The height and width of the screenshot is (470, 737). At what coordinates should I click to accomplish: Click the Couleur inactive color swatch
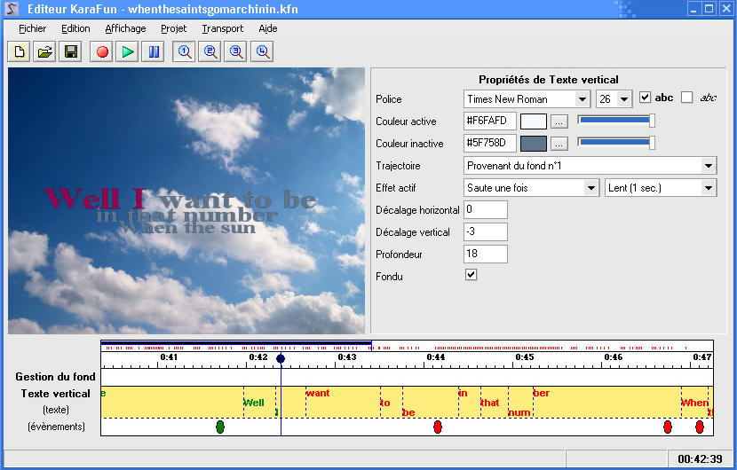point(533,144)
